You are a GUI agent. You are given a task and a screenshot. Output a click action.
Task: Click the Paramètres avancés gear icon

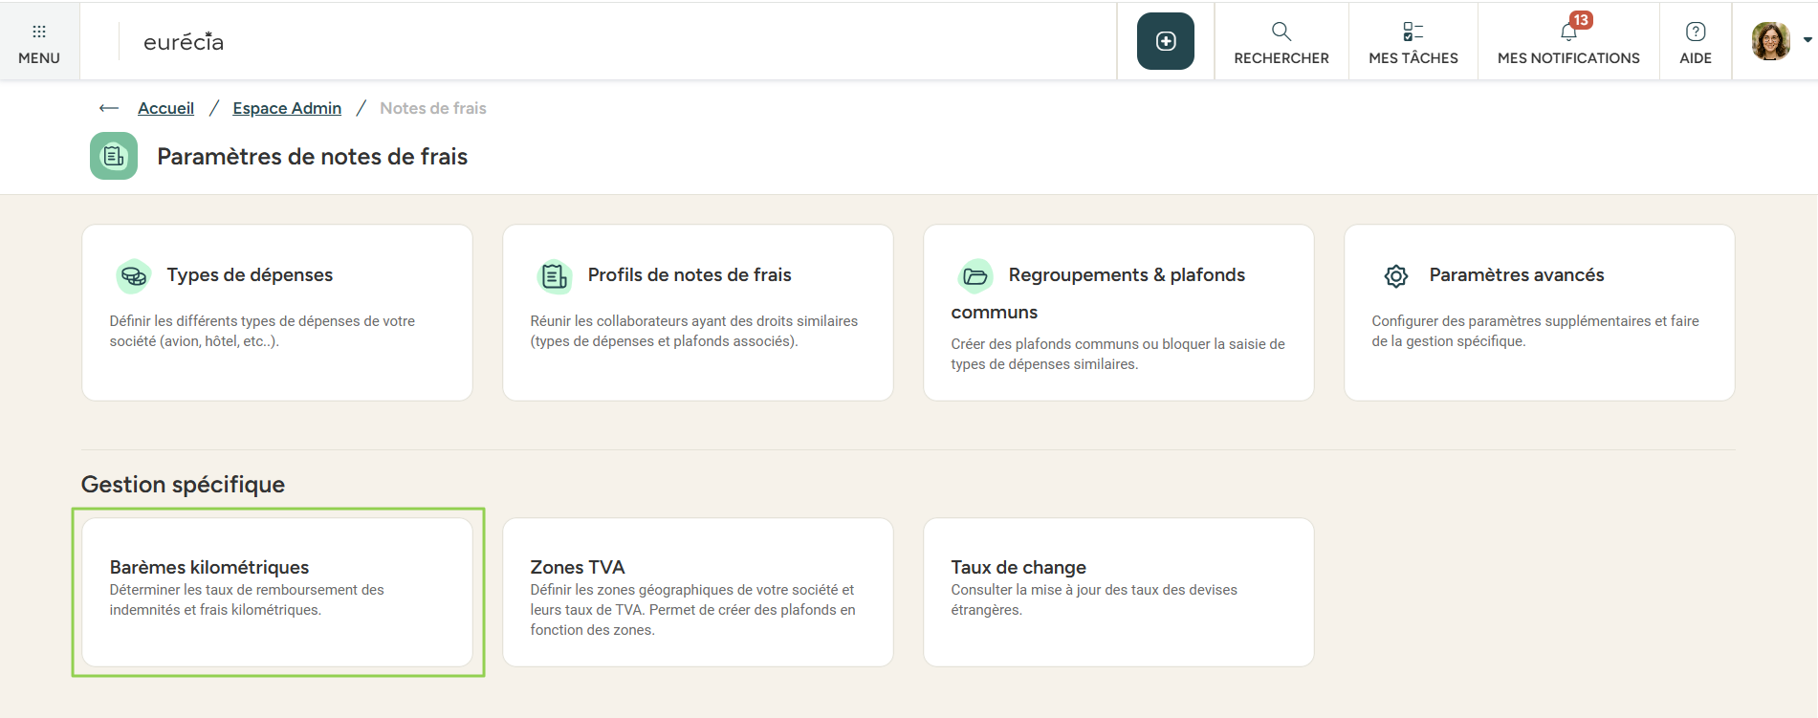pos(1395,276)
